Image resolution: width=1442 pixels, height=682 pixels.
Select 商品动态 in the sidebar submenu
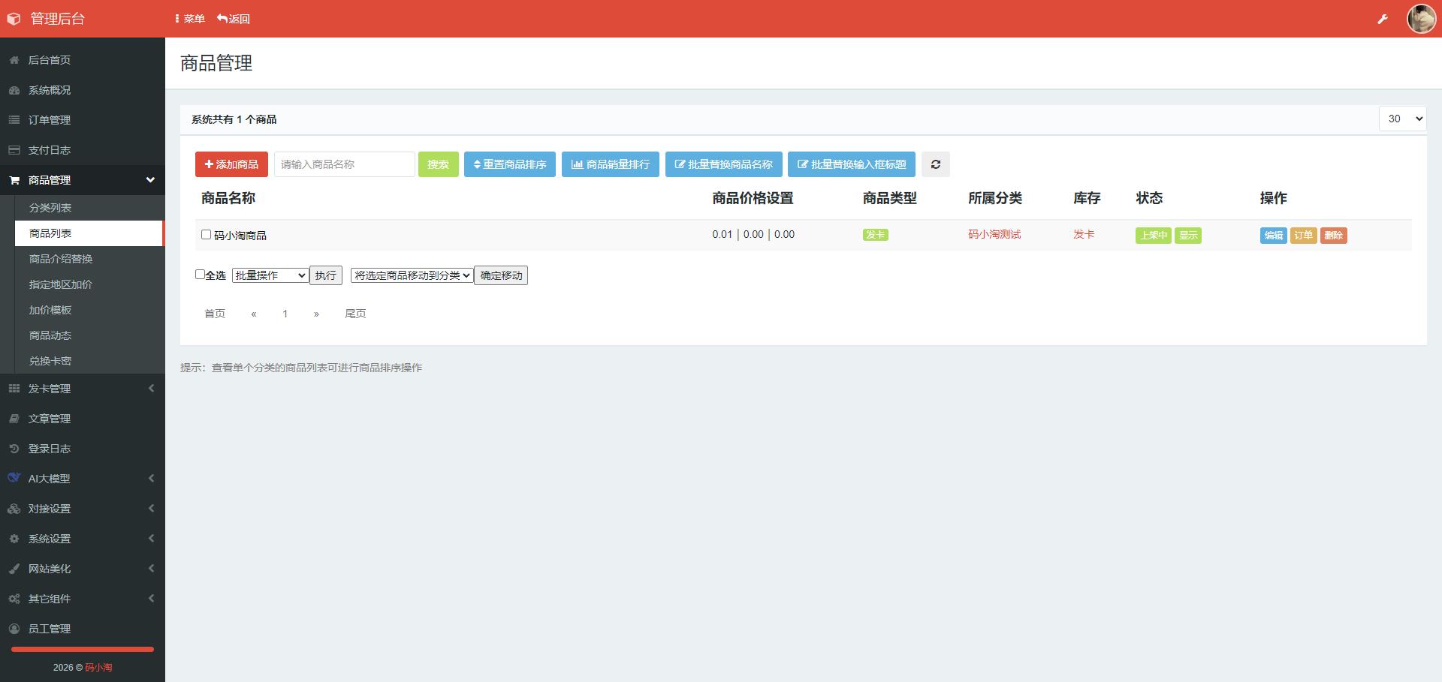coord(50,335)
